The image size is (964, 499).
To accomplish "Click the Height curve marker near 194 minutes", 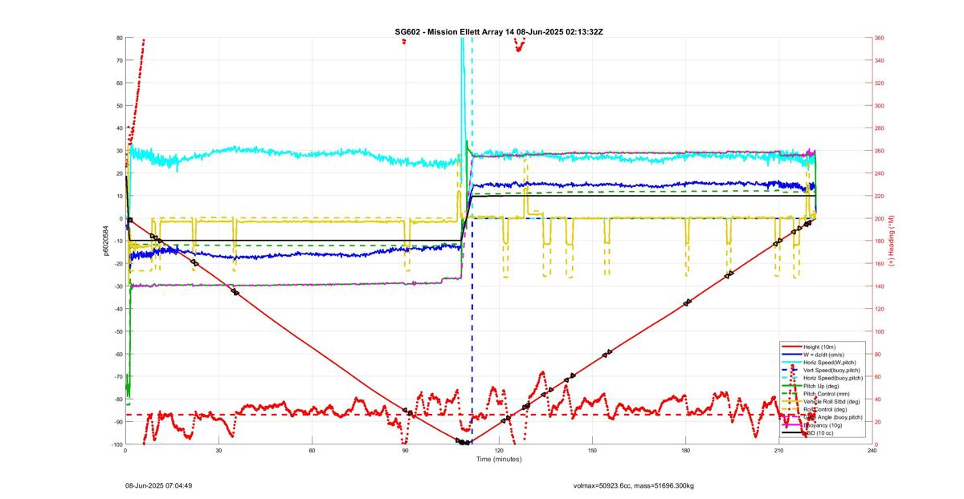I will tap(729, 275).
